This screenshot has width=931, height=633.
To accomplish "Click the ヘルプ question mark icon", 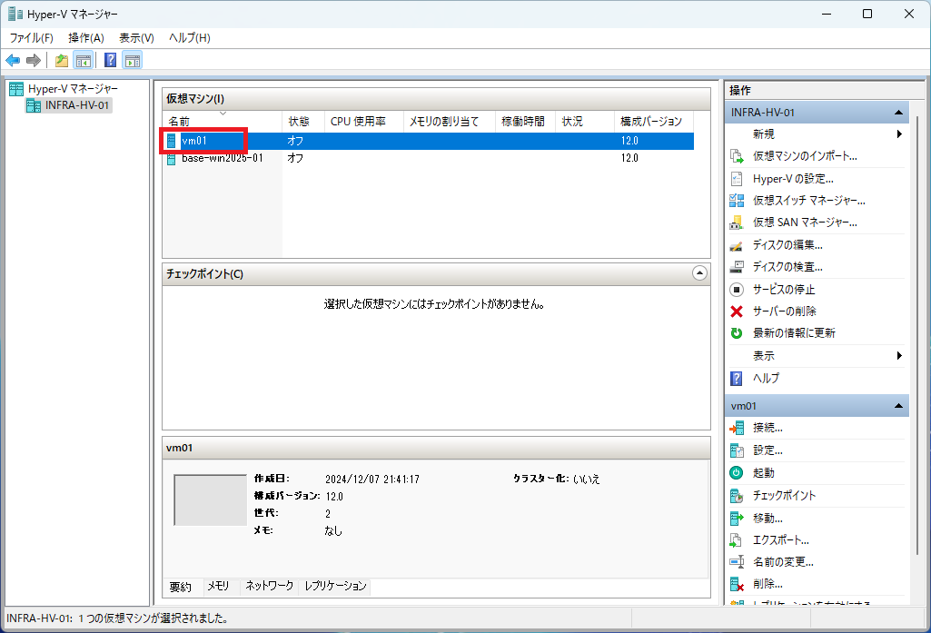I will click(737, 378).
